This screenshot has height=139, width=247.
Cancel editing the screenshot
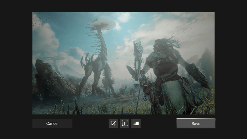click(x=52, y=123)
